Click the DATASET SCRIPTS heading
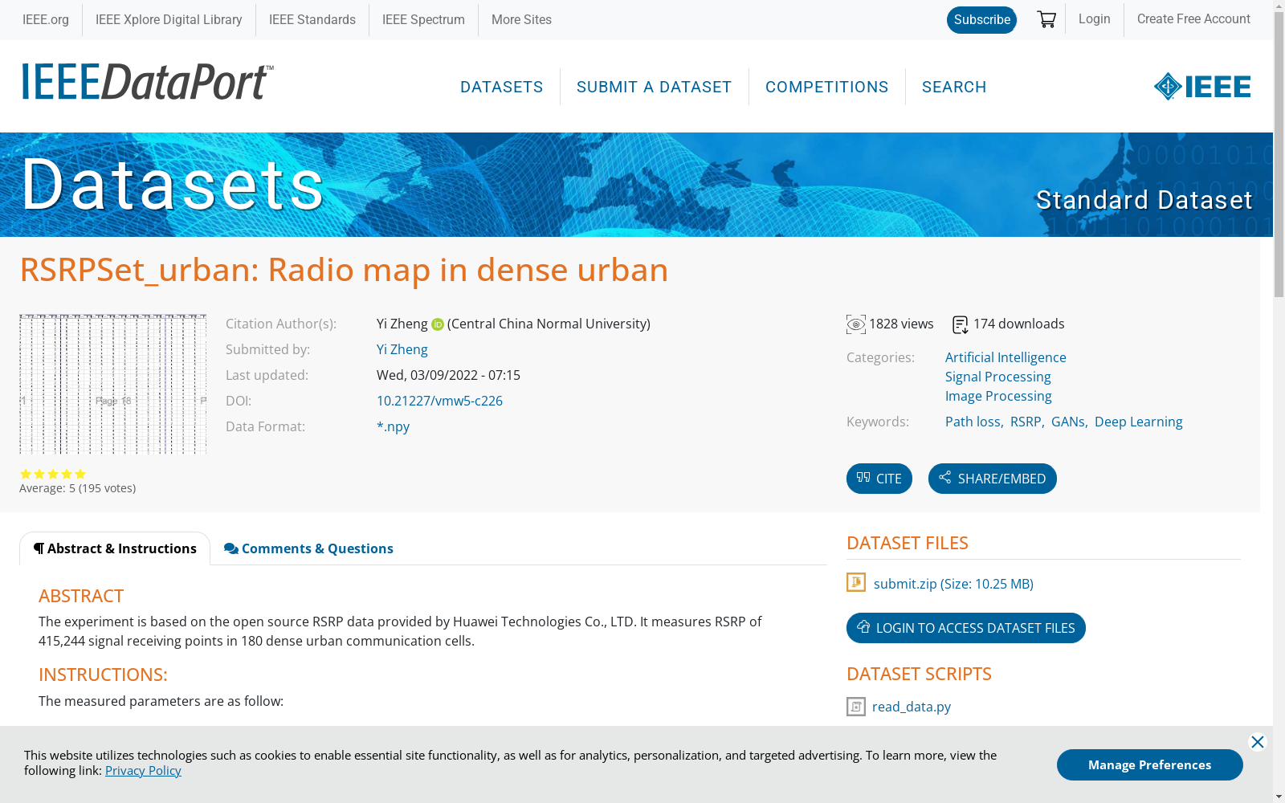The height and width of the screenshot is (803, 1285). 919,674
